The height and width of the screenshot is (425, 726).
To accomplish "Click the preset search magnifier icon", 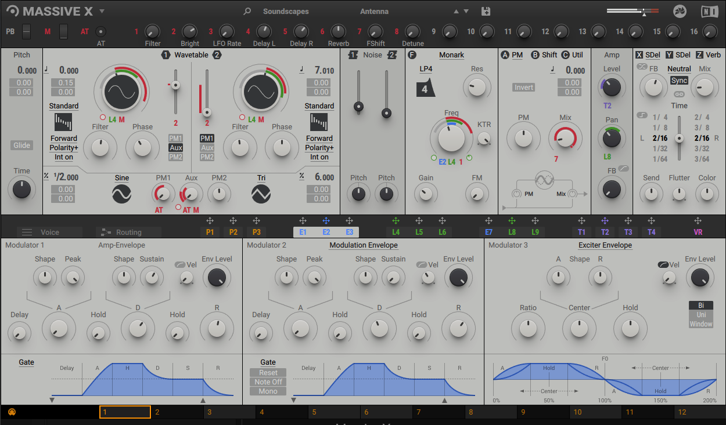I will tap(247, 12).
